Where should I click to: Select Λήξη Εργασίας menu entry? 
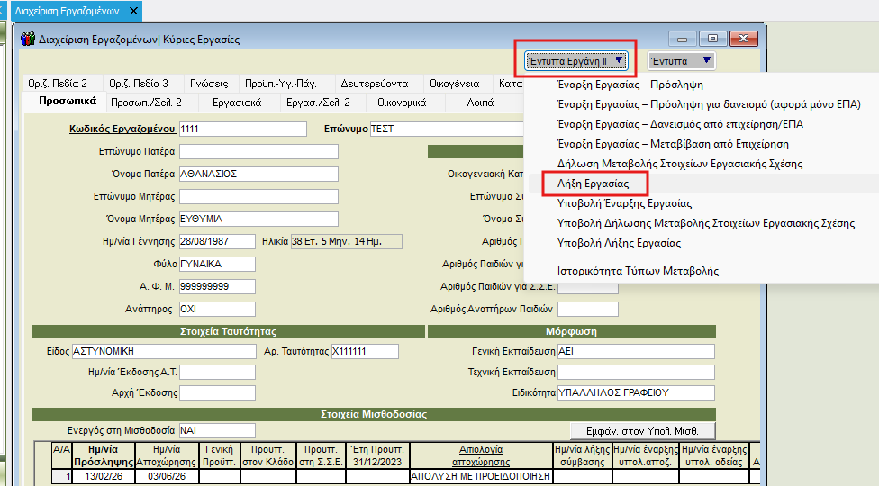pos(593,184)
